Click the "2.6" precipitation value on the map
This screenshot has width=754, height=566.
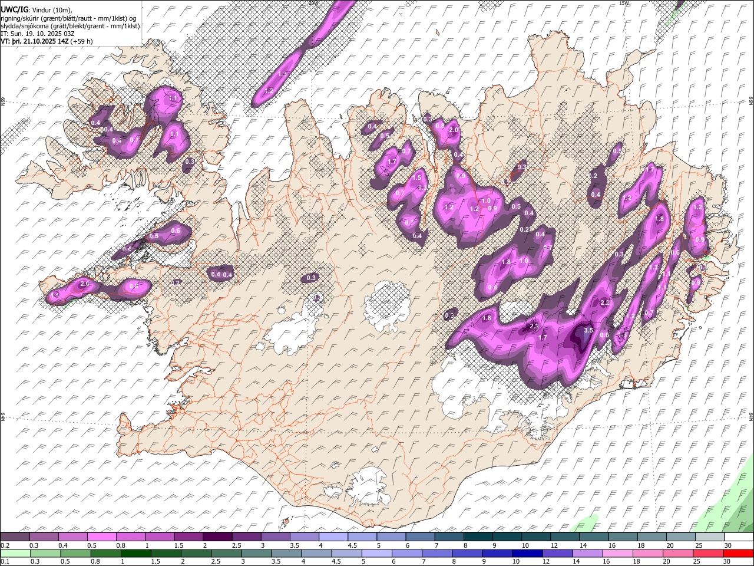(x=84, y=284)
